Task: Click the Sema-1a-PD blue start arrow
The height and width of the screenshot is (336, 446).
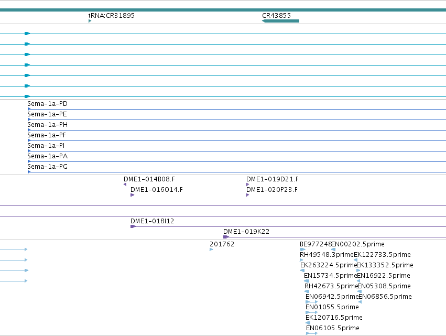Action: (x=29, y=109)
